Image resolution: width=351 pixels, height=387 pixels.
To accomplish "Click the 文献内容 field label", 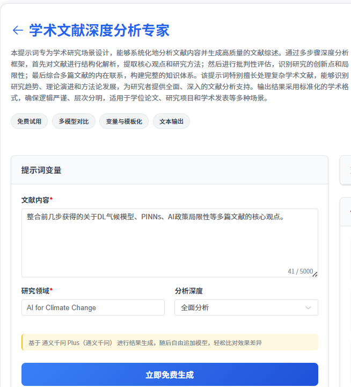I will [36, 200].
